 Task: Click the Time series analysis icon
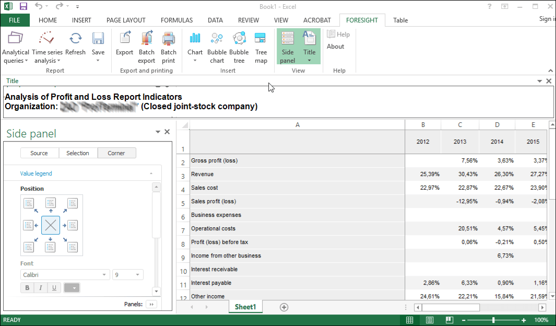47,39
